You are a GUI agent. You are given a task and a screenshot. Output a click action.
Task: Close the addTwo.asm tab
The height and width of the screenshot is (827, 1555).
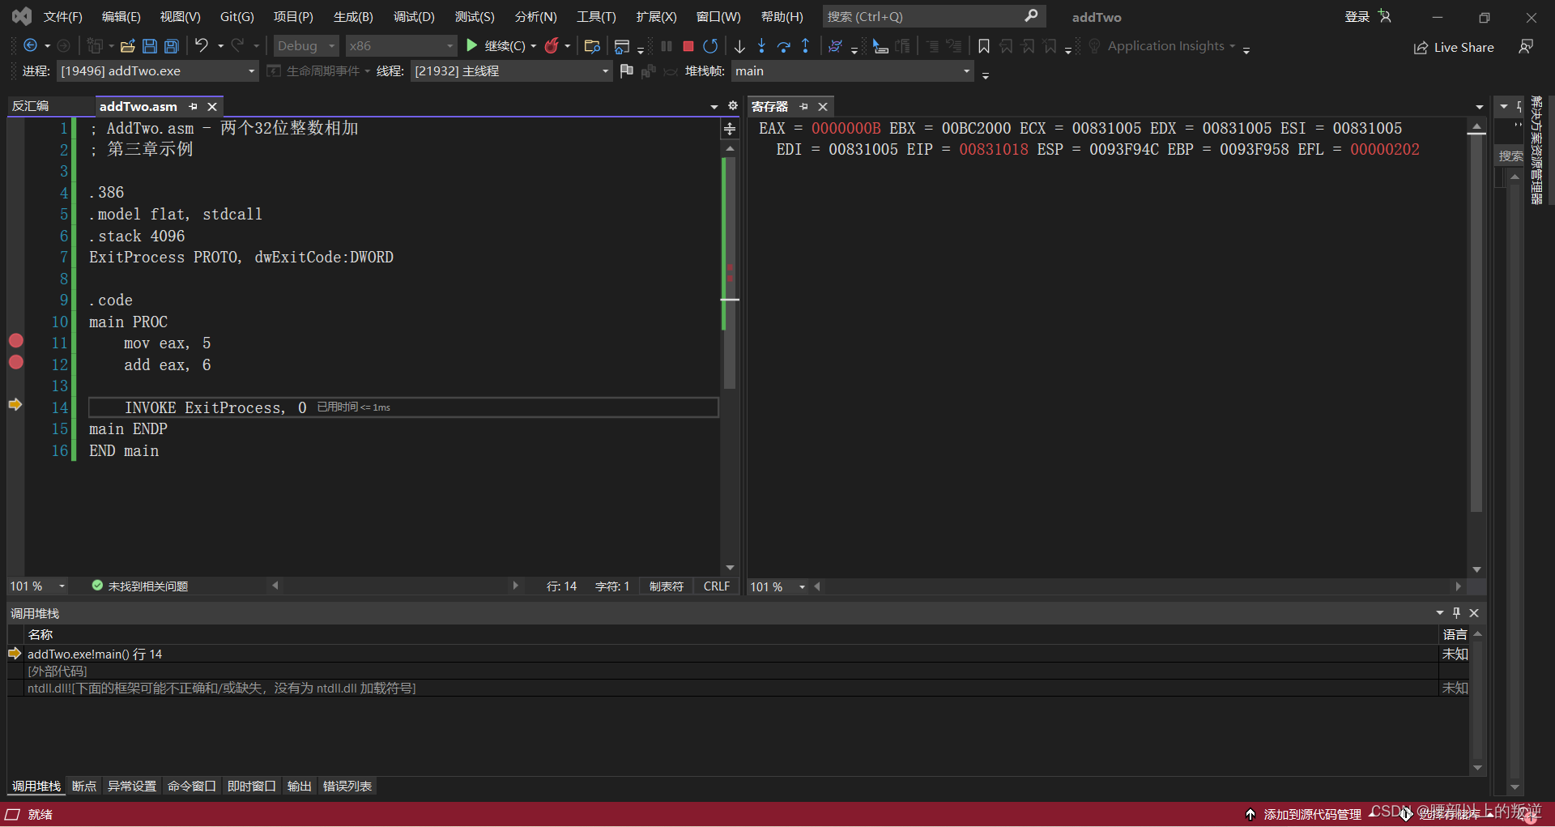pos(212,106)
